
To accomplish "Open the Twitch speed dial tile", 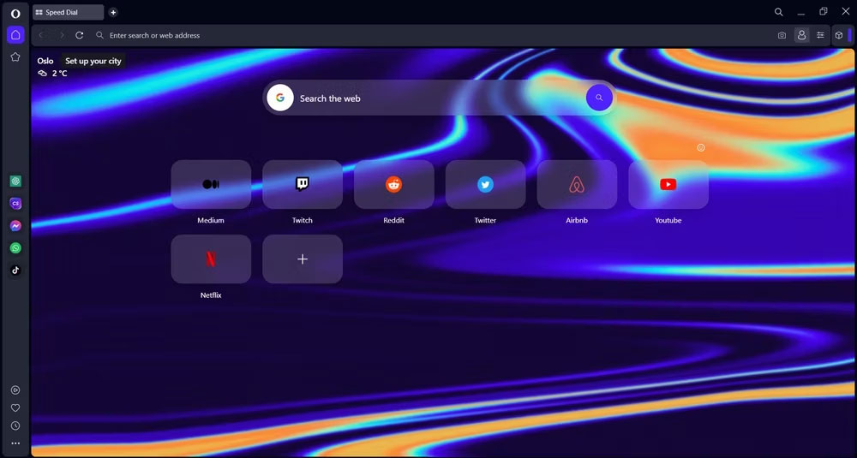I will pyautogui.click(x=303, y=185).
